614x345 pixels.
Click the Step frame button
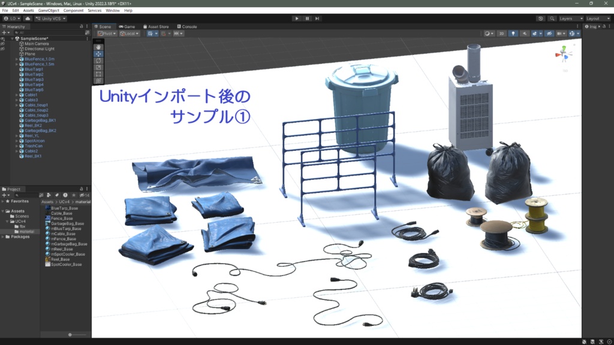[317, 19]
